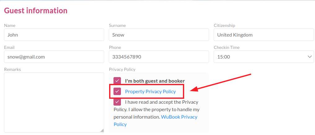Select the Email field with snow@gmail.com
Viewport: 315px width, 135px height.
coord(54,57)
